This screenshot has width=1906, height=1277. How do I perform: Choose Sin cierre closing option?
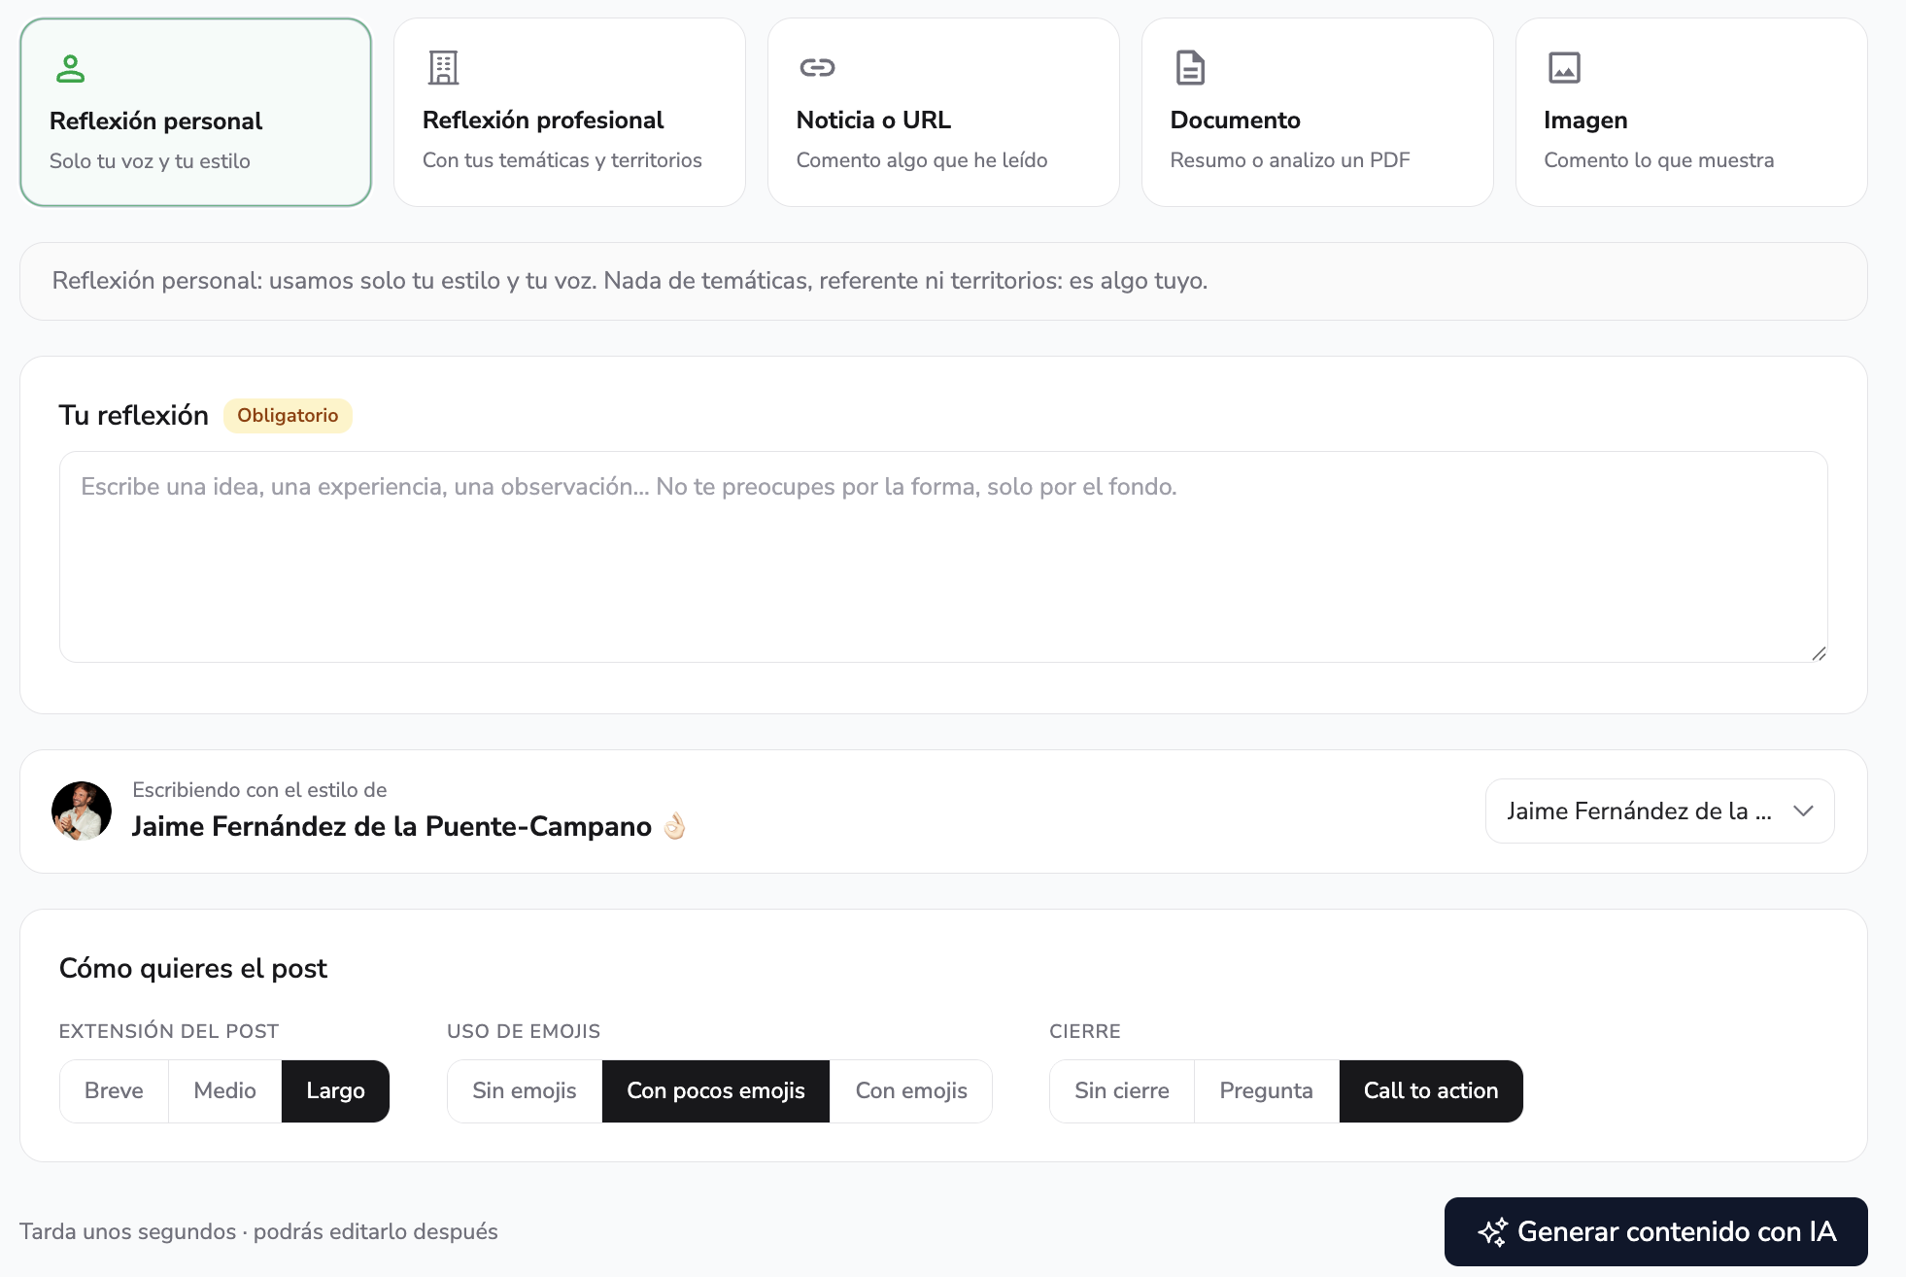click(1122, 1091)
